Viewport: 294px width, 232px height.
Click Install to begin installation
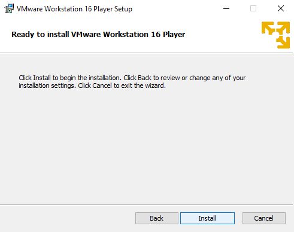(x=207, y=218)
